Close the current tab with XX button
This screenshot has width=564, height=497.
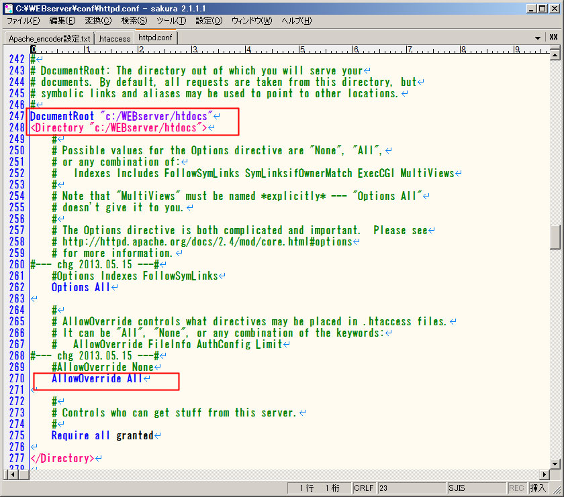(x=553, y=37)
